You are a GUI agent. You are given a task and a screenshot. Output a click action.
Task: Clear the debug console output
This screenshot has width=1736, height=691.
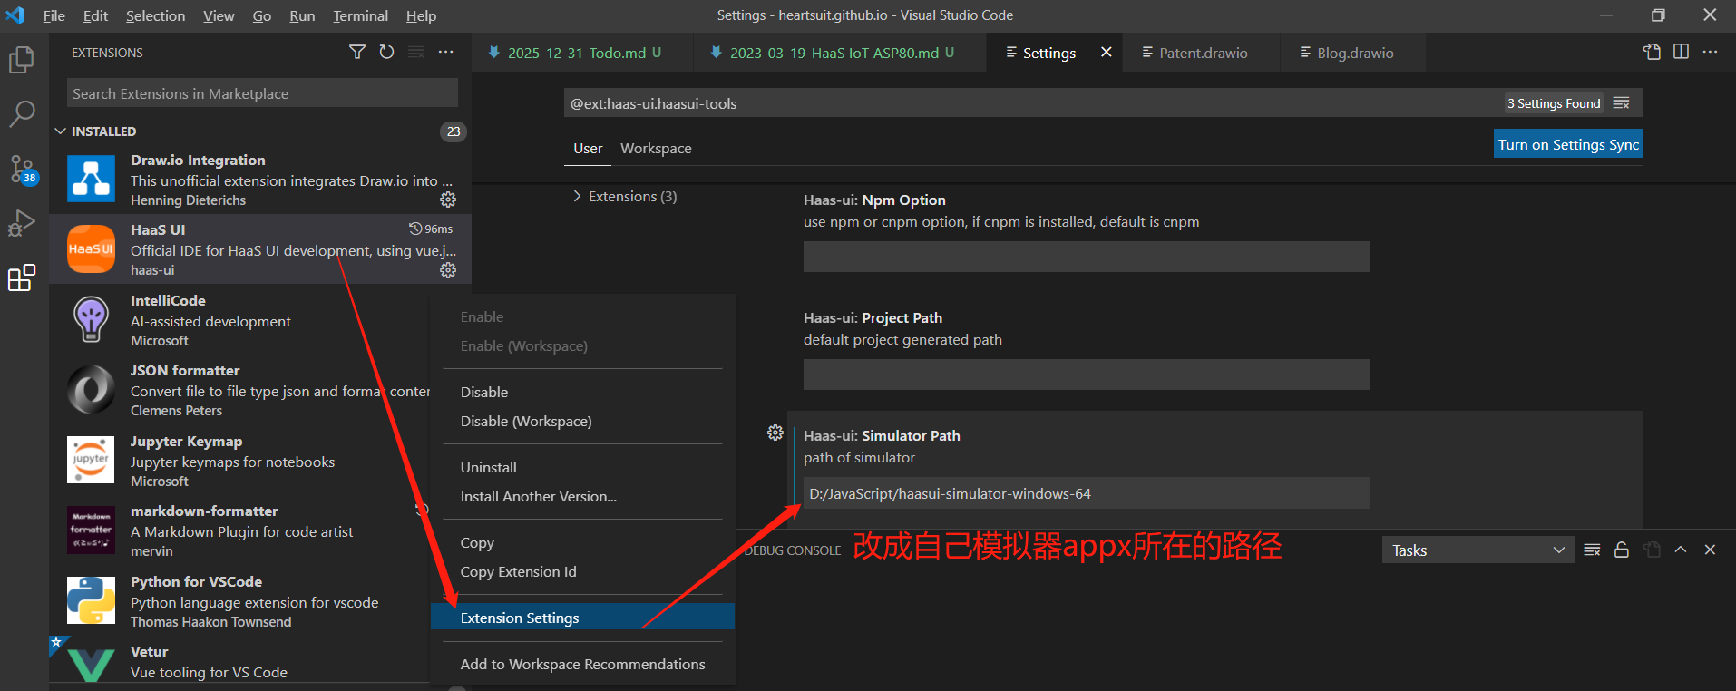(x=1592, y=550)
